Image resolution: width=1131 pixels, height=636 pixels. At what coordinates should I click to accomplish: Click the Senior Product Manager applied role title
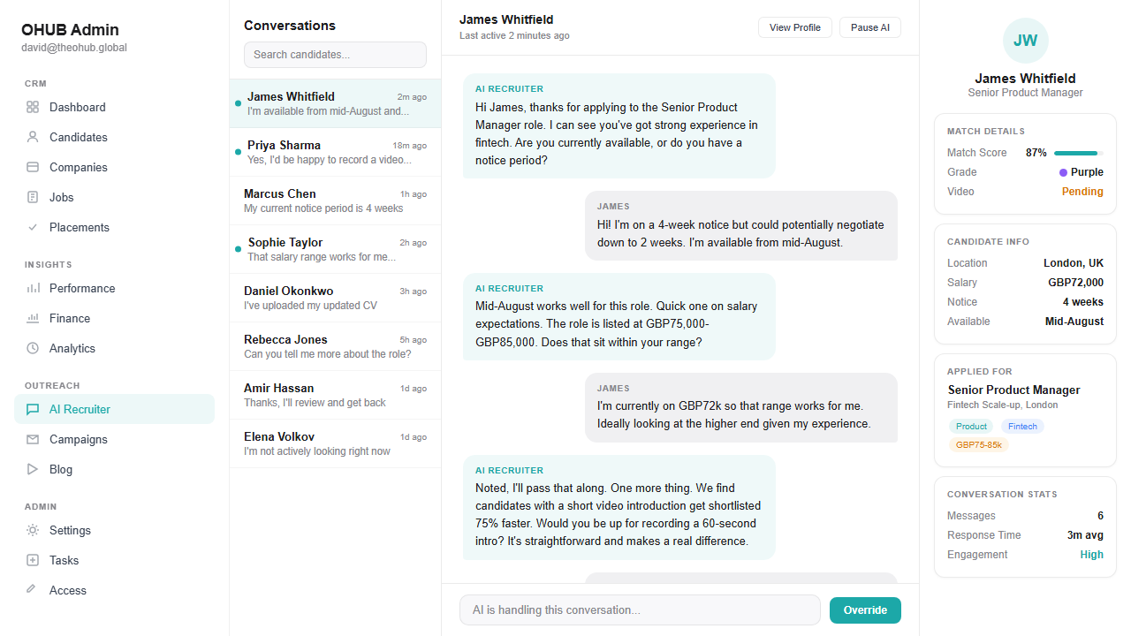tap(1013, 390)
